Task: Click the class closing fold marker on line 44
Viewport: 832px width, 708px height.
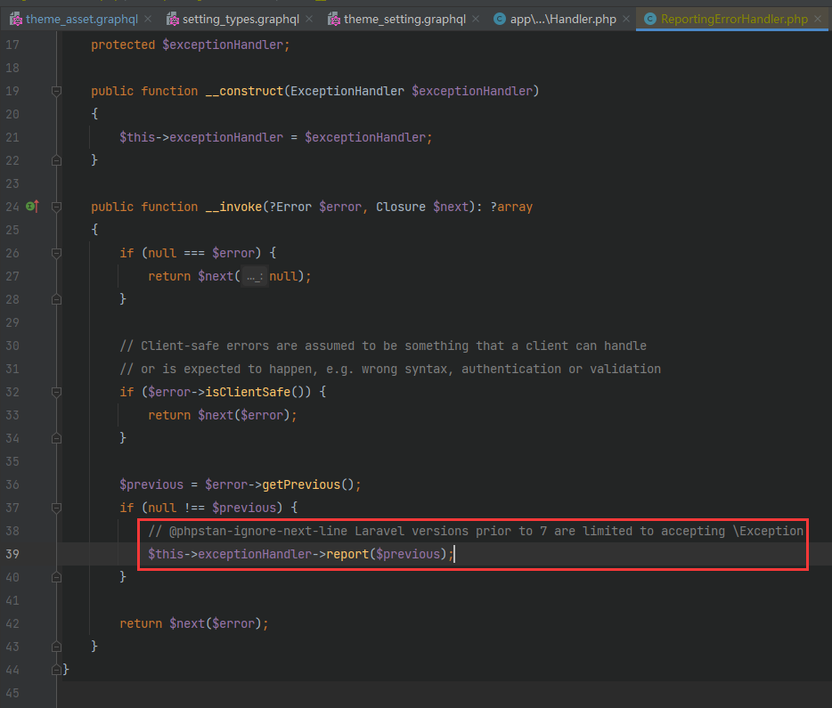Action: [57, 670]
